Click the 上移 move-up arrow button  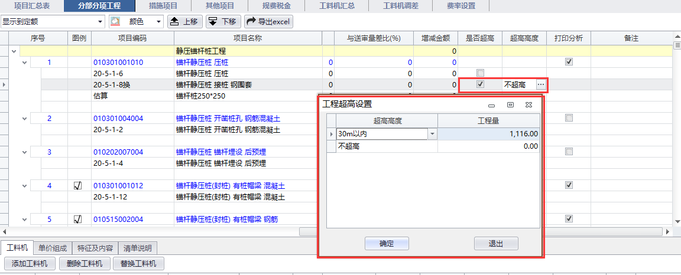click(x=184, y=22)
